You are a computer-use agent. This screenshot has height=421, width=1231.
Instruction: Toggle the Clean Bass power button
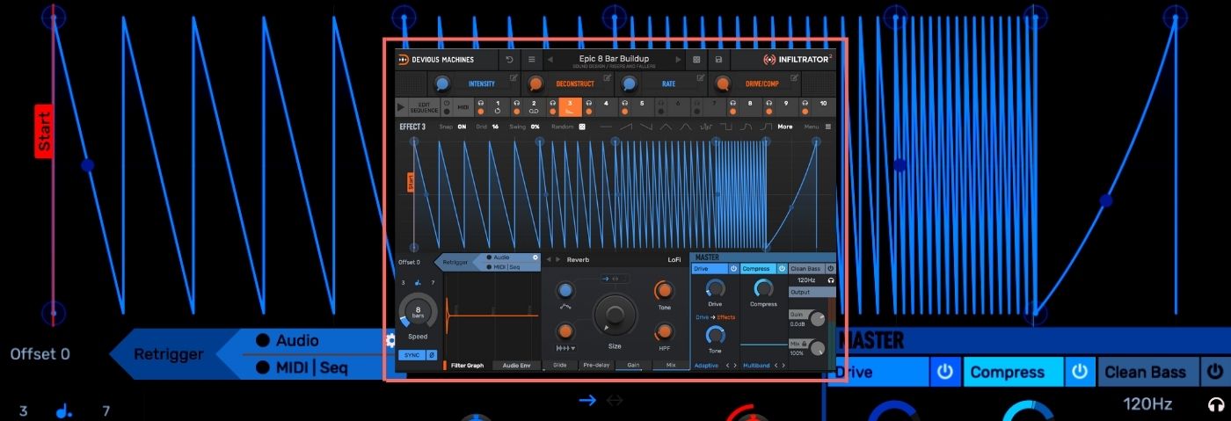831,269
